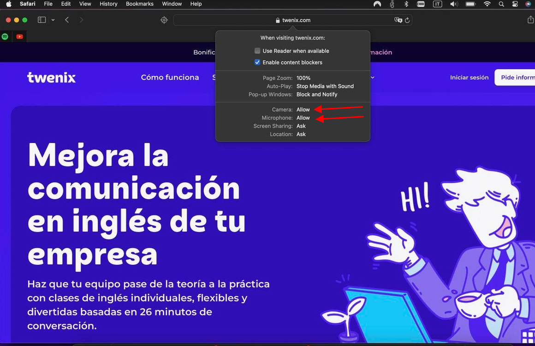Open the Bookmarks menu
535x346 pixels.
(140, 4)
